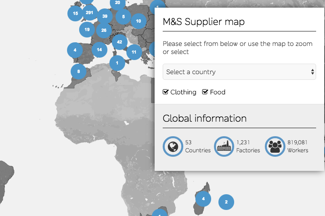Click the workers group icon

[x=275, y=146]
